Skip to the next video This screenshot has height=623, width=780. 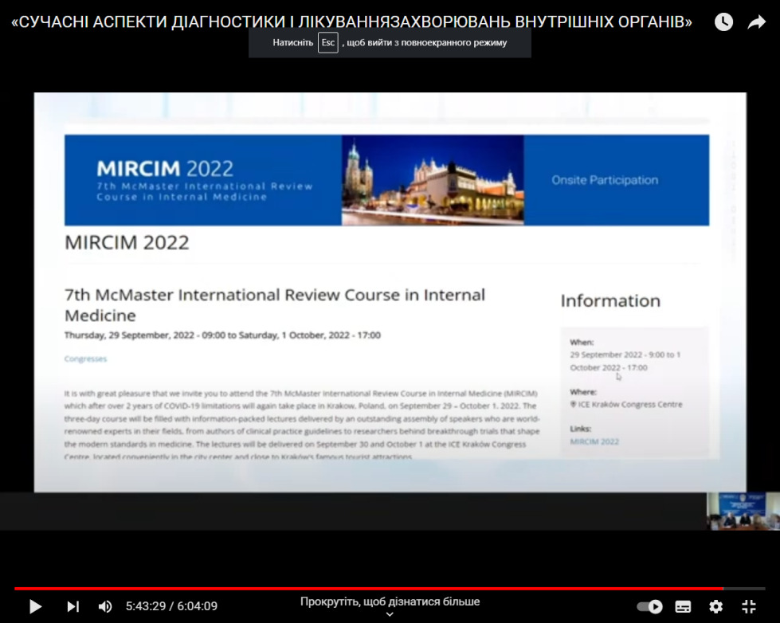73,606
